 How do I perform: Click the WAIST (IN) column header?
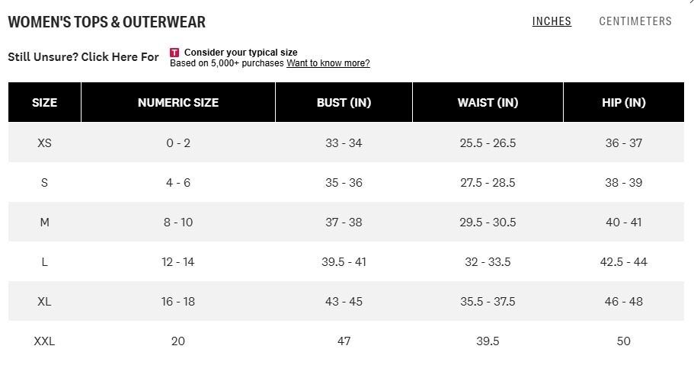tap(488, 103)
